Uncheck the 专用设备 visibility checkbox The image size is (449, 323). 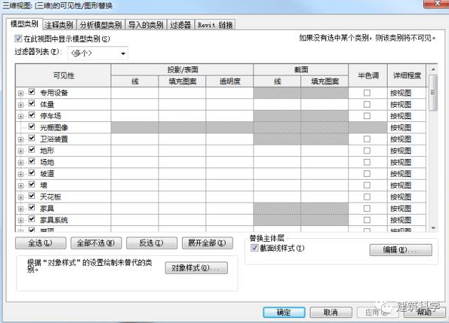pyautogui.click(x=32, y=92)
